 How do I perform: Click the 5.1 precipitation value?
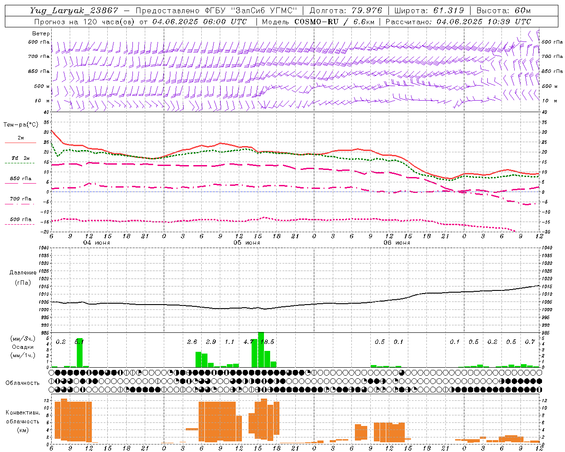79,341
